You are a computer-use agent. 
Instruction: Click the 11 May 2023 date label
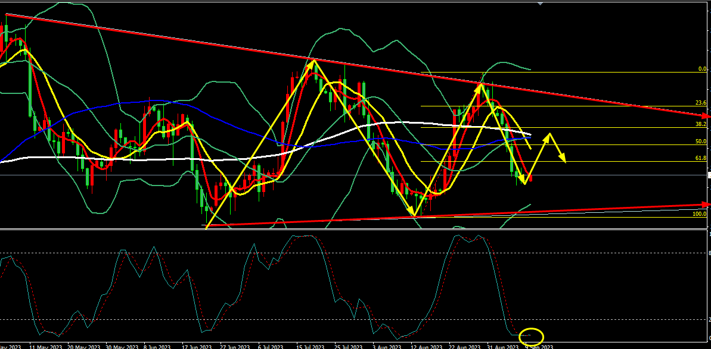click(x=46, y=346)
